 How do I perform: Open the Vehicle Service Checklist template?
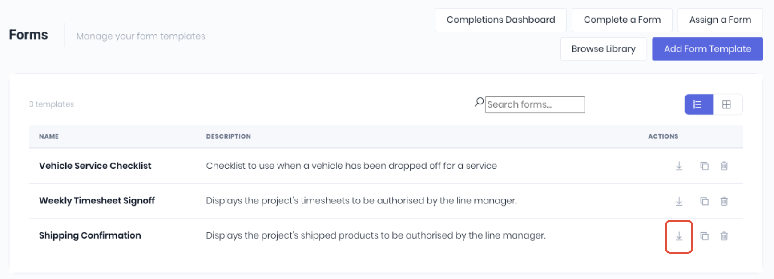95,166
